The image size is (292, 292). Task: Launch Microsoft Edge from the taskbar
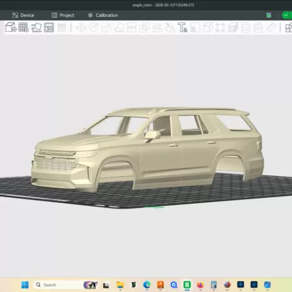(147, 285)
